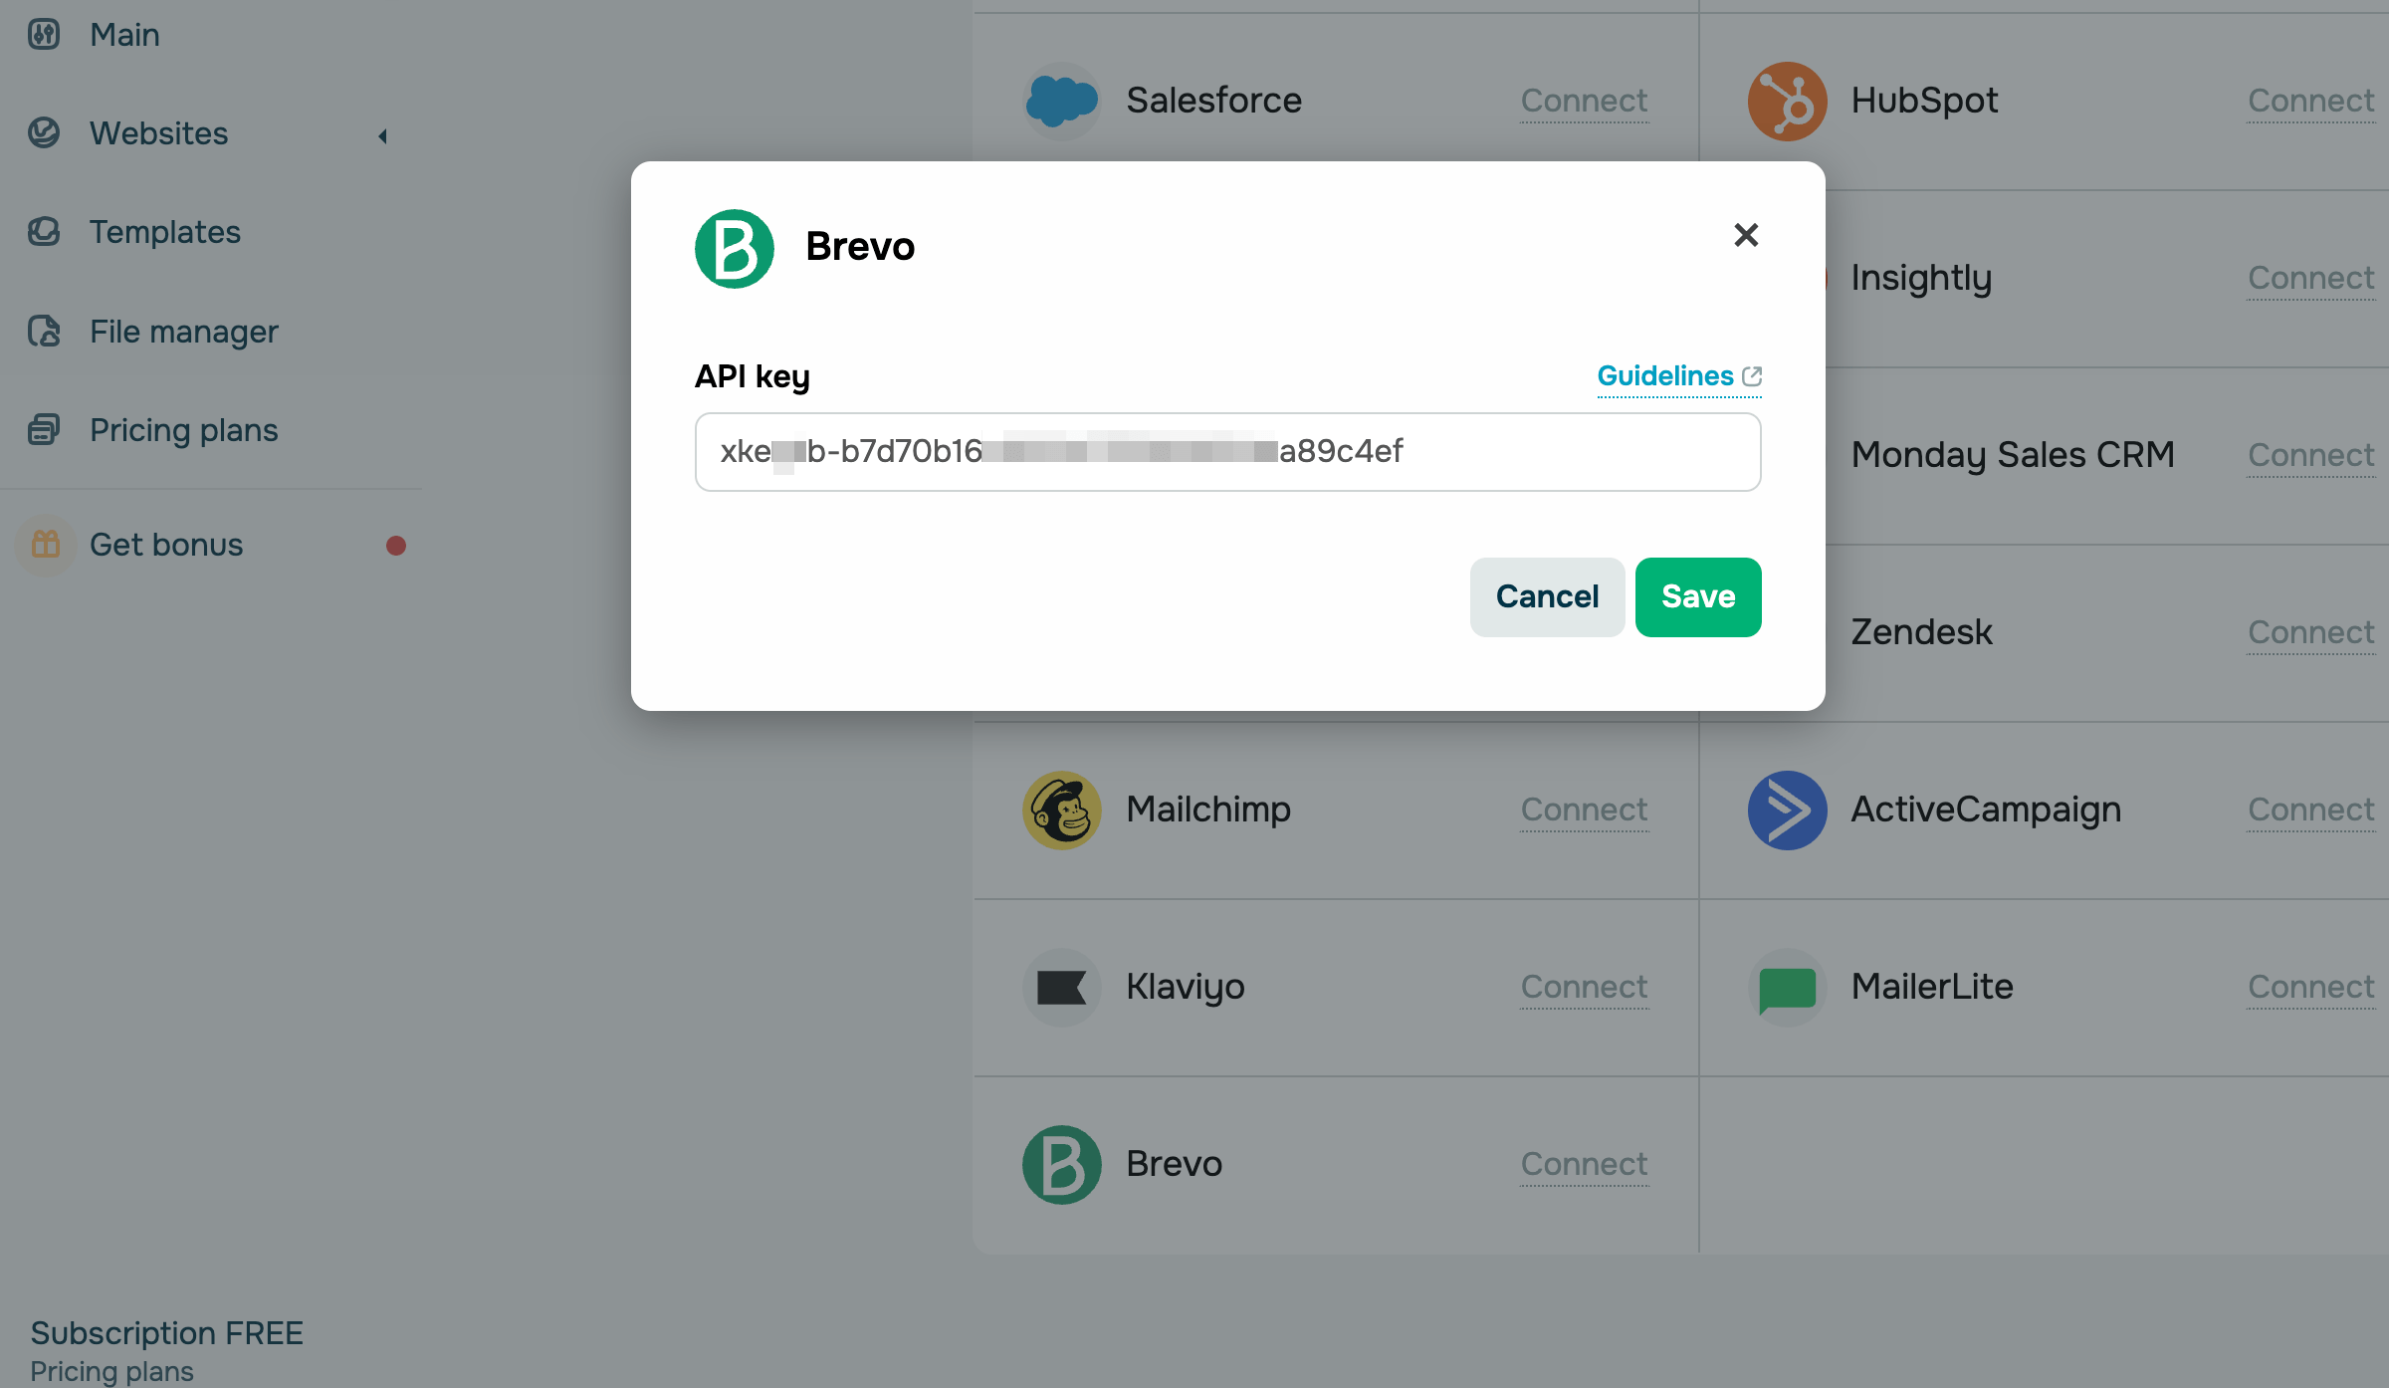Open Pricing plans link under Subscription
Image resolution: width=2389 pixels, height=1388 pixels.
[111, 1371]
